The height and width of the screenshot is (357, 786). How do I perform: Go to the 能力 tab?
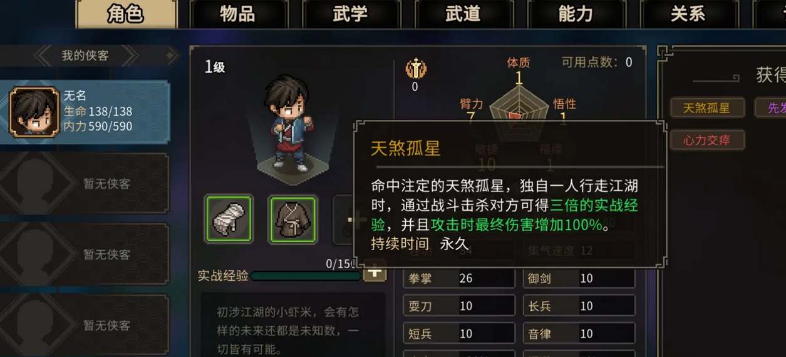[576, 14]
